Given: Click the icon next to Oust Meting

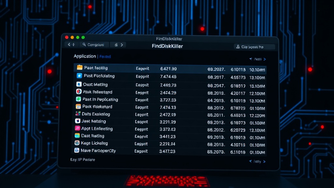Looking at the screenshot, I should point(79,84).
